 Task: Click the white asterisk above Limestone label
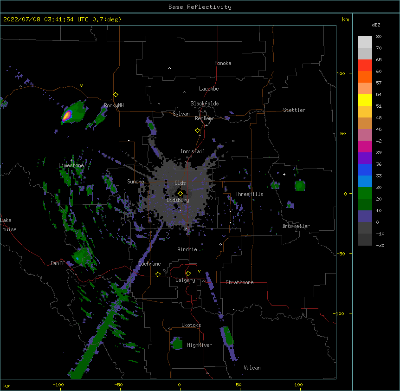click(71, 161)
